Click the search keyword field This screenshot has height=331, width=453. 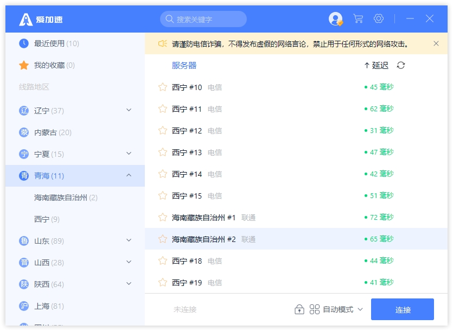click(203, 19)
